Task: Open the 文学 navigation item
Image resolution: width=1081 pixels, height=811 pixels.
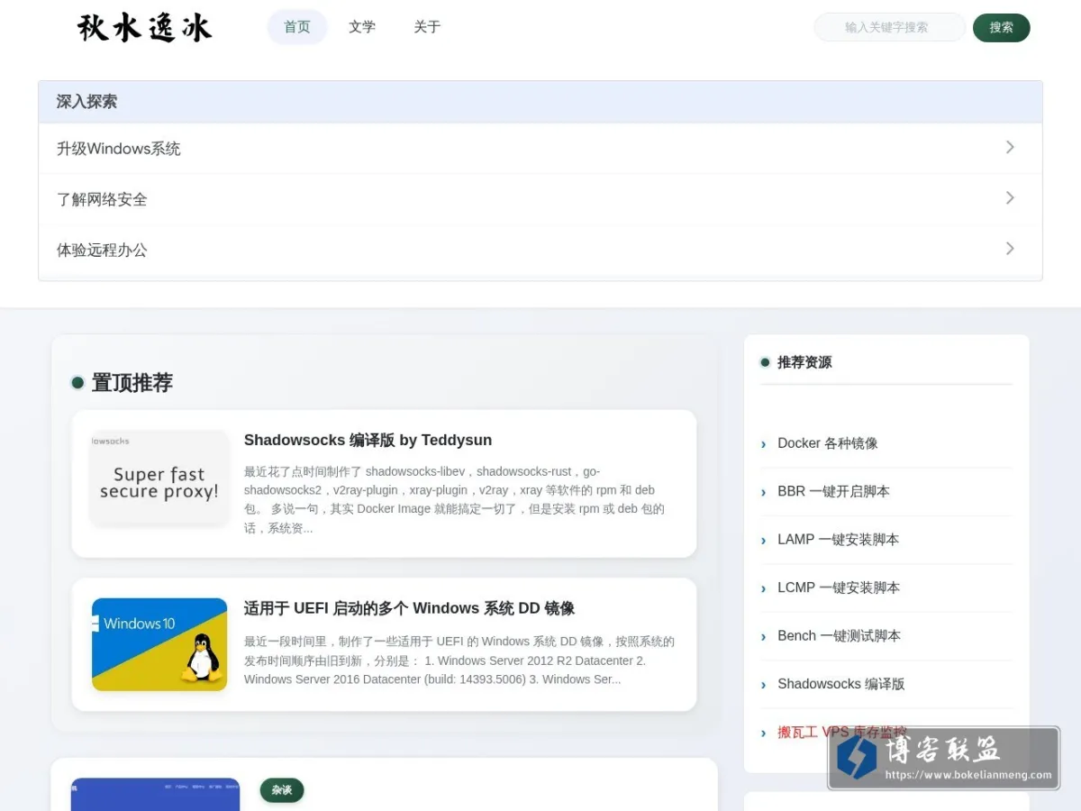Action: pyautogui.click(x=362, y=27)
